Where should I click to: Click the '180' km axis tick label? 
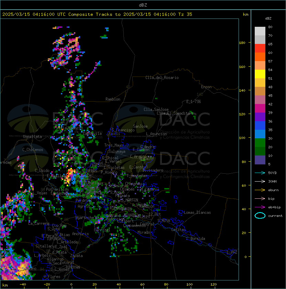tap(242, 43)
